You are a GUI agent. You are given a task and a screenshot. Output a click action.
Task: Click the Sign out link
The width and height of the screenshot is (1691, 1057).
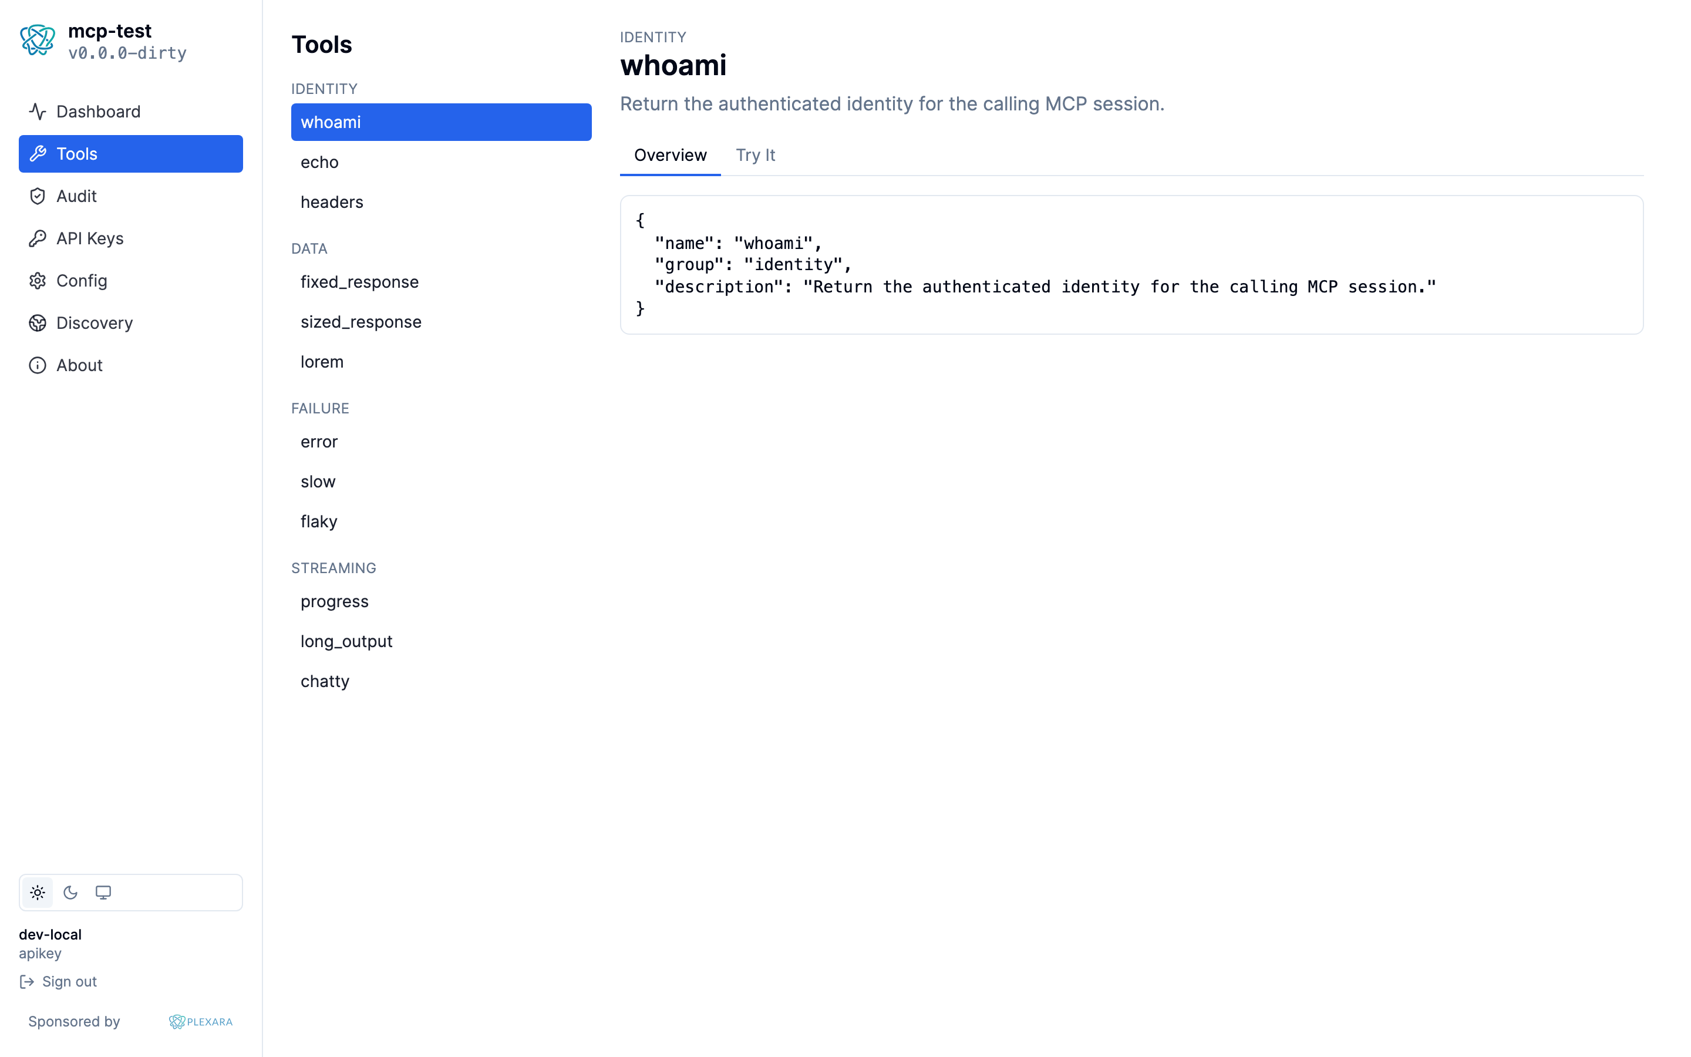69,981
